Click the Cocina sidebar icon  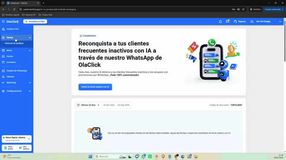(x=3, y=56)
